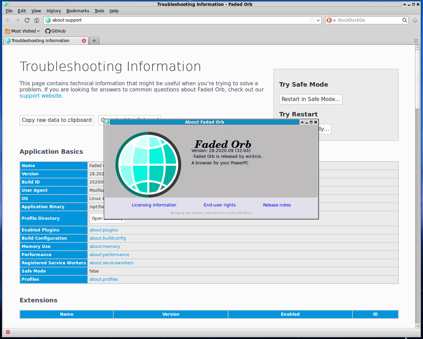Screen dimensions: 423x339
Task: Reload the current page
Action: pyautogui.click(x=27, y=20)
